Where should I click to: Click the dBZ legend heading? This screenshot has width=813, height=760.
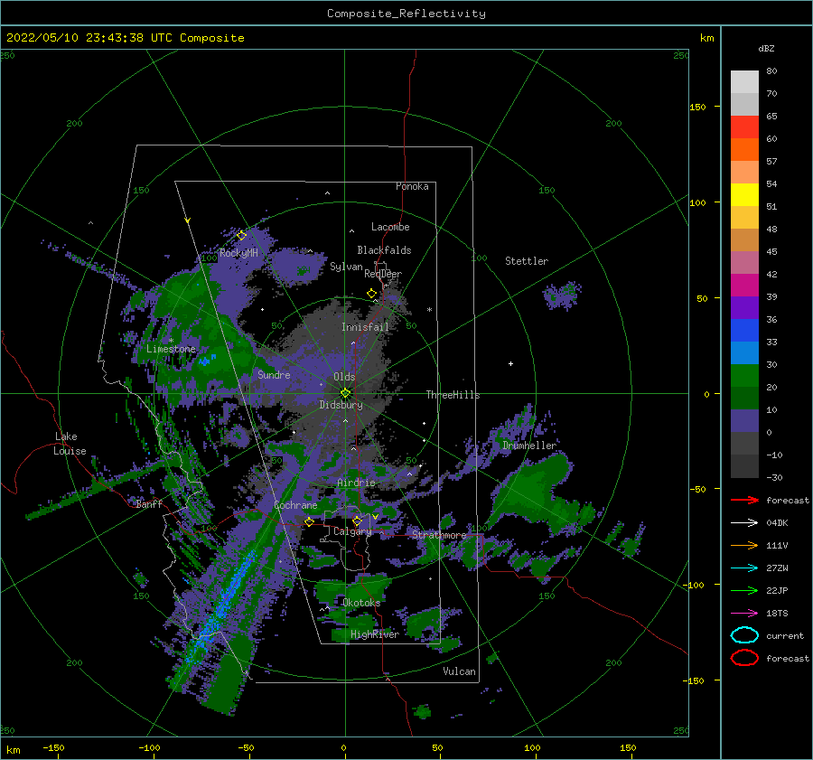766,48
